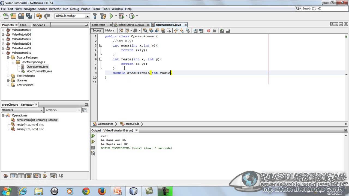The width and height of the screenshot is (349, 196).
Task: Start macro recording with the red circle icon
Action: [x=209, y=31]
